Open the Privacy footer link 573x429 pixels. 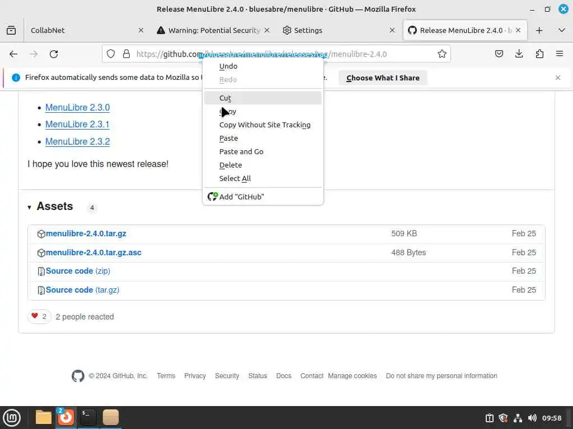(x=195, y=376)
